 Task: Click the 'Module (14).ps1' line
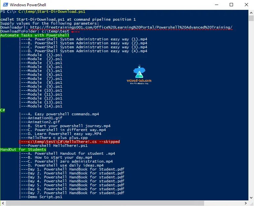click(x=45, y=106)
